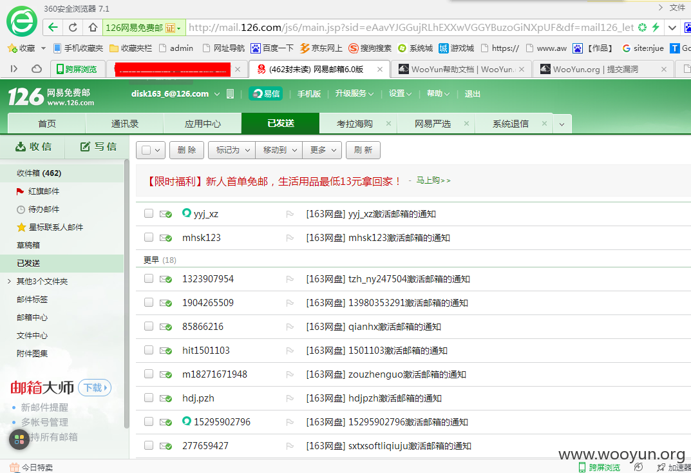691x473 pixels.
Task: Select the 1904265509 email checkbox
Action: 149,302
